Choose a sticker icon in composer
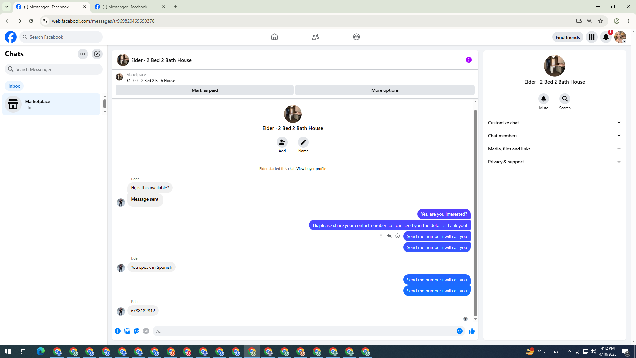The width and height of the screenshot is (636, 358). (x=136, y=331)
